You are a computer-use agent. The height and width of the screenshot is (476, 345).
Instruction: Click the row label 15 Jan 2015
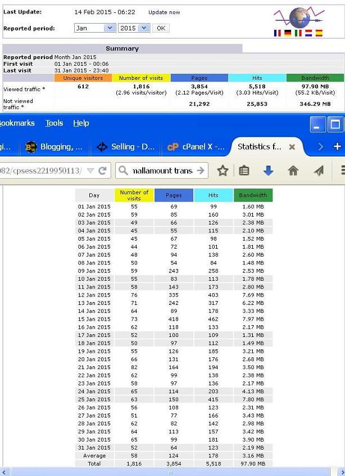(x=94, y=319)
